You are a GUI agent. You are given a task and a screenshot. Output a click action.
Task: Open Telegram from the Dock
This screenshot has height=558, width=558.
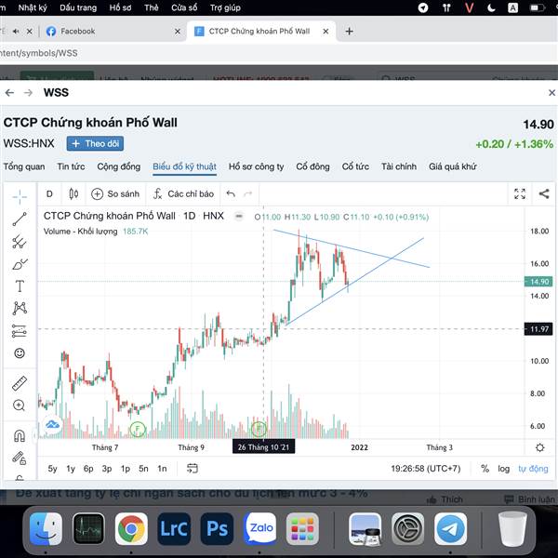tap(450, 528)
